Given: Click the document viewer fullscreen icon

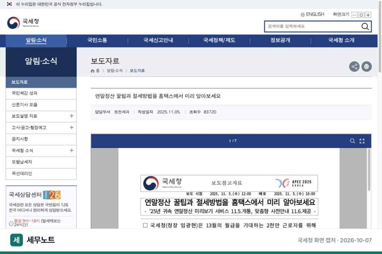Looking at the screenshot, I should coord(362,141).
